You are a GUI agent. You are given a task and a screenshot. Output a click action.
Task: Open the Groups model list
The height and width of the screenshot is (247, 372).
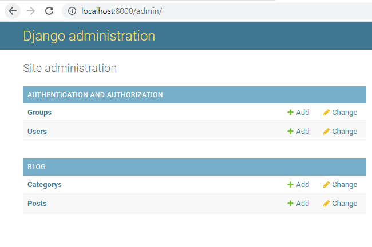(x=39, y=113)
